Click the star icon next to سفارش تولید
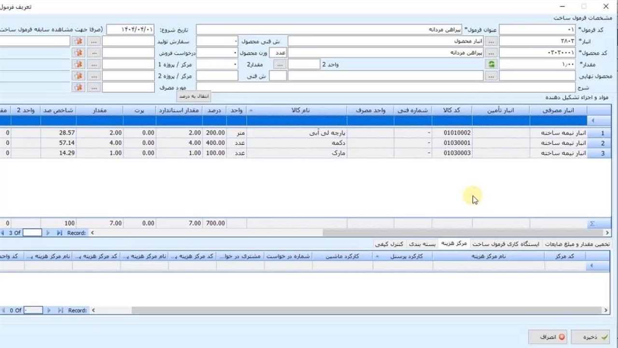 pyautogui.click(x=78, y=41)
